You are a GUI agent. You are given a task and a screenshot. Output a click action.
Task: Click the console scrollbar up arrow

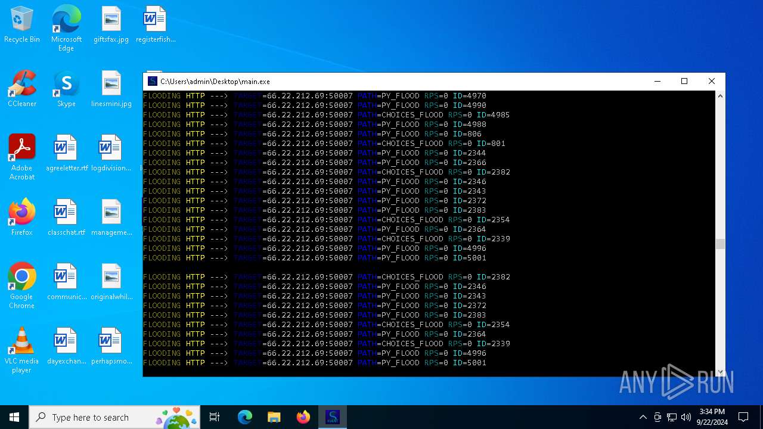click(x=720, y=96)
